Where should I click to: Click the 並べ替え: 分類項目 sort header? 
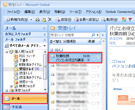pos(68,42)
